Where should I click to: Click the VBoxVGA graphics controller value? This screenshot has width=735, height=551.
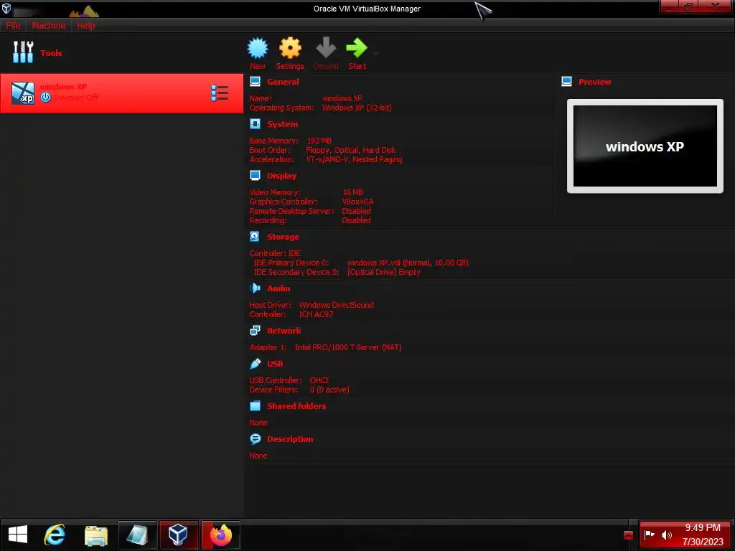pyautogui.click(x=357, y=202)
